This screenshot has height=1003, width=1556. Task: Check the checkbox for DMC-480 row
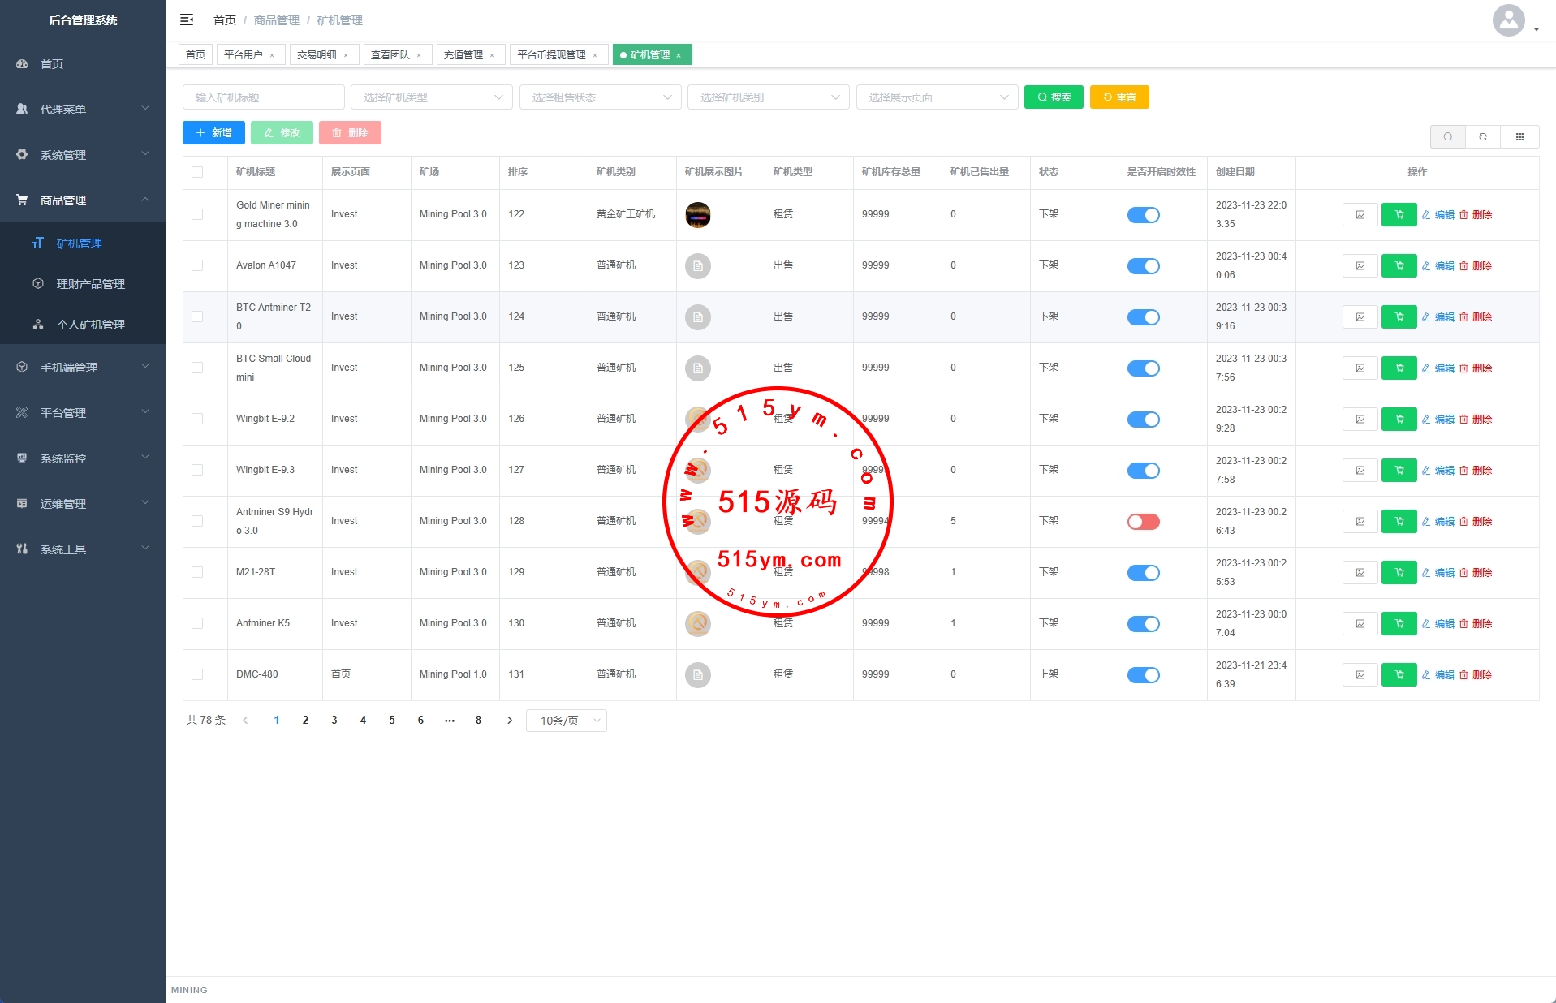197,674
